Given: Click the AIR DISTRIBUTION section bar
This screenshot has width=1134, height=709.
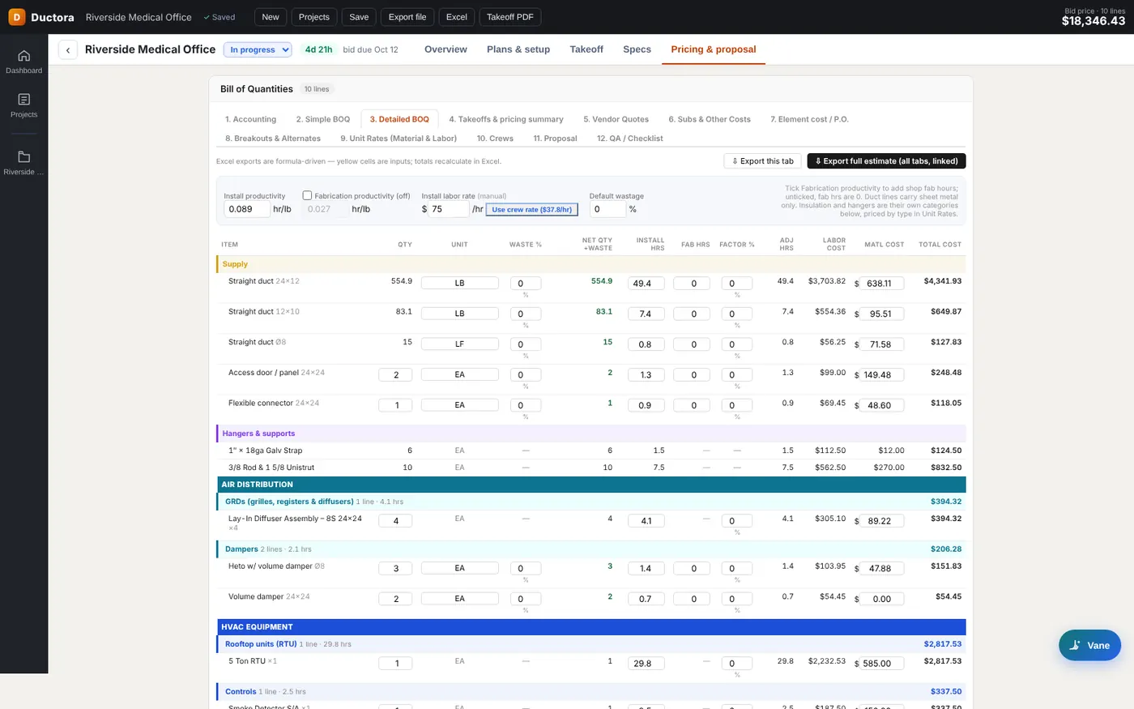Looking at the screenshot, I should click(590, 485).
